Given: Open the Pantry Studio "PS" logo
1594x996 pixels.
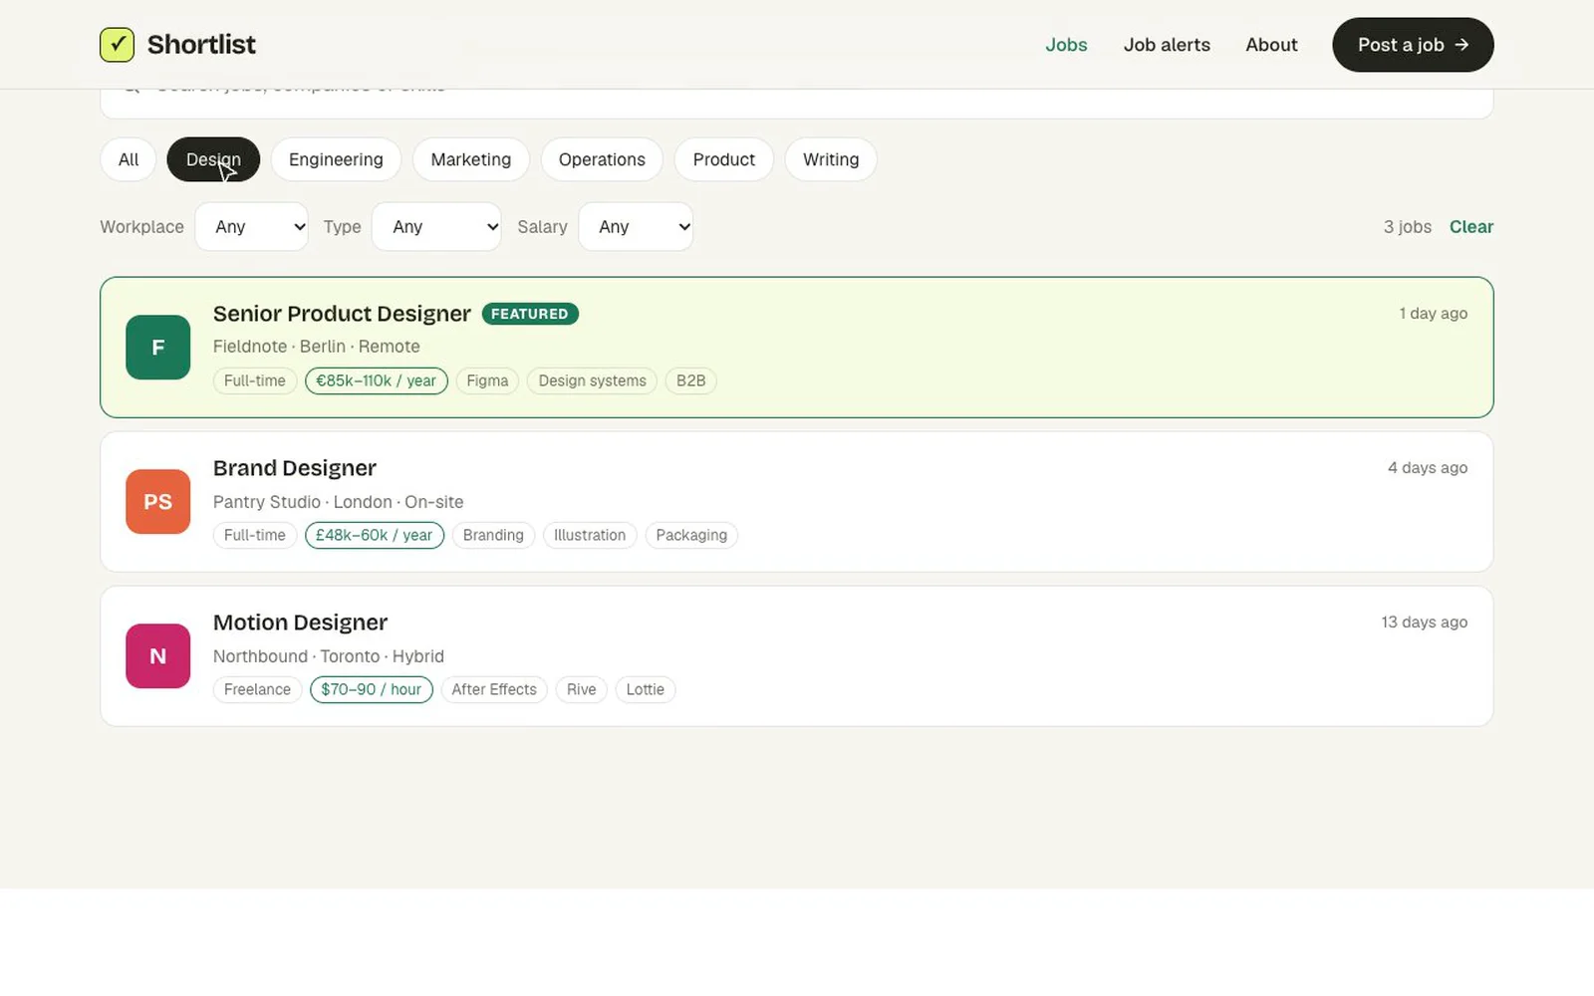Looking at the screenshot, I should pos(157,502).
